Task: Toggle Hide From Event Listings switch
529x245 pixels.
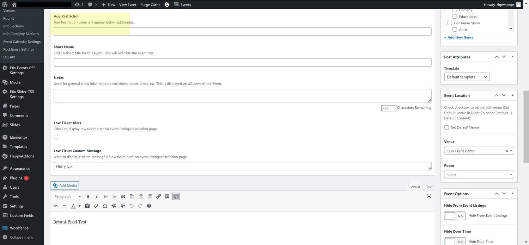Action: 454,216
